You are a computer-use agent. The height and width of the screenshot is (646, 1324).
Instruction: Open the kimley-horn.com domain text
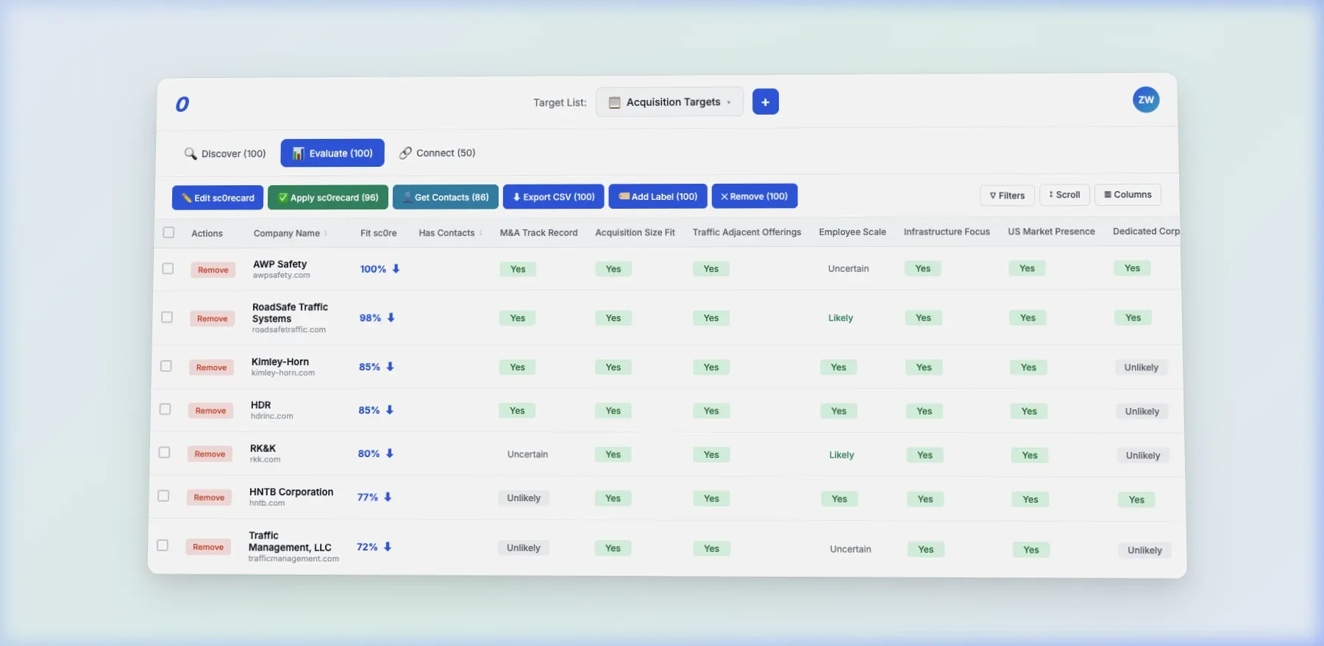click(283, 373)
